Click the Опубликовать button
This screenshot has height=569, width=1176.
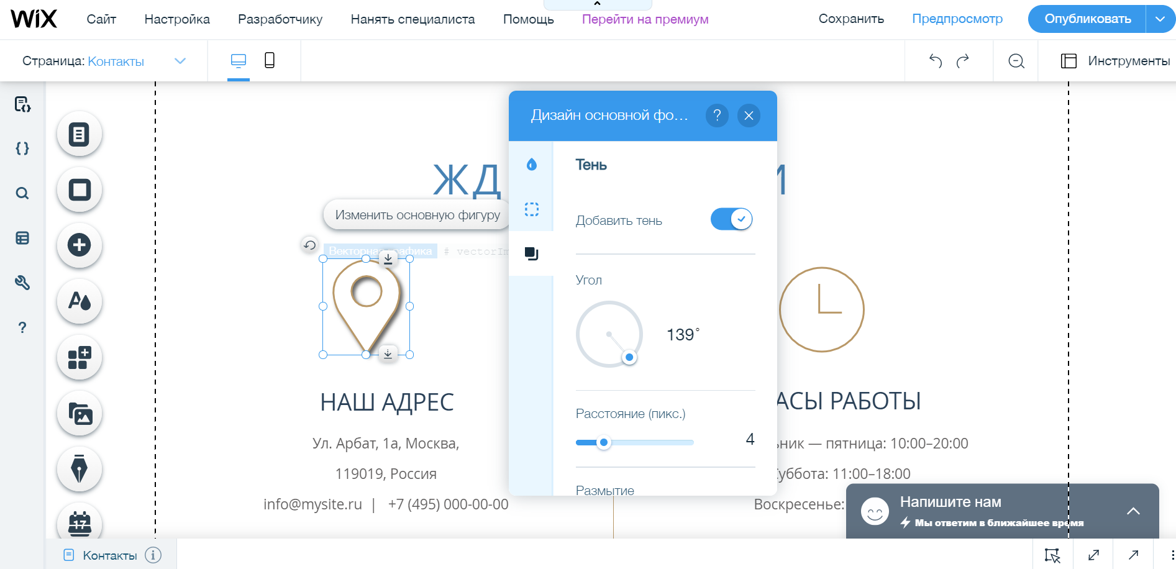pos(1087,19)
